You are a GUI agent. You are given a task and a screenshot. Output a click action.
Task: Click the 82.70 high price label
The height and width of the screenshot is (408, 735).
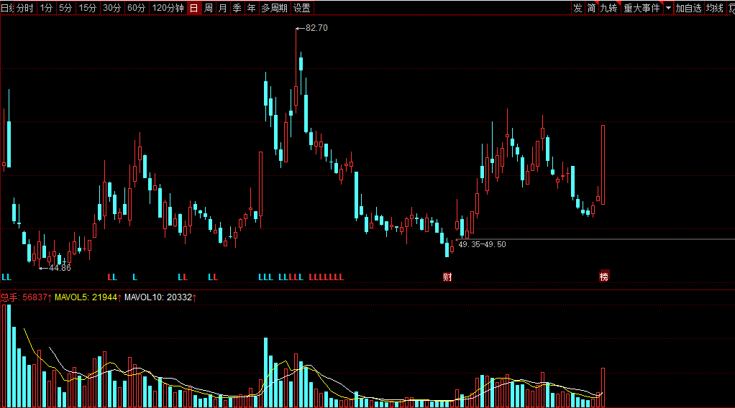coord(316,28)
